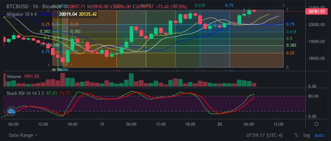
Task: Click the blue cloud indicator icon
Action: (x=11, y=111)
